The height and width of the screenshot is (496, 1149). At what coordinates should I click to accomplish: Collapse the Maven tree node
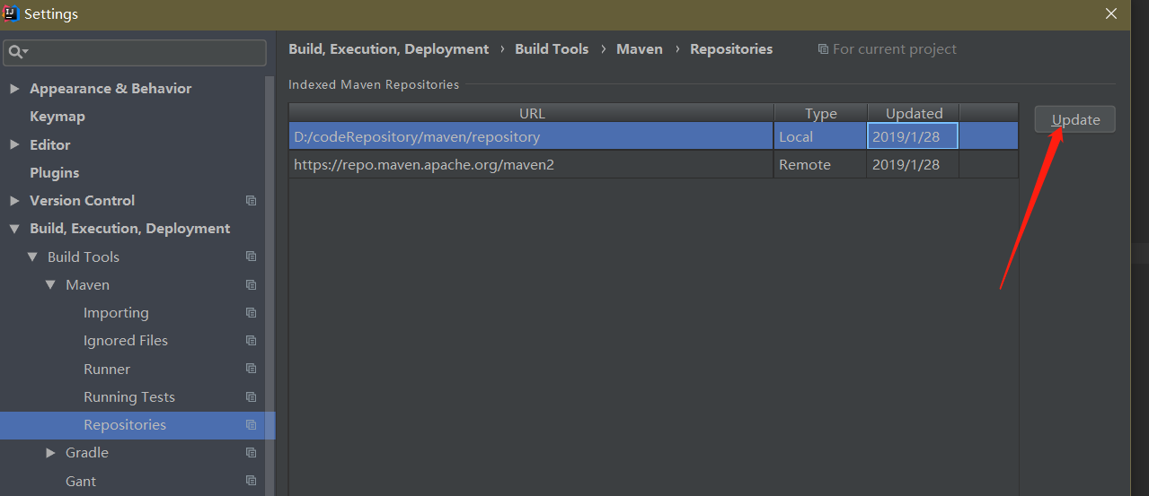pos(50,285)
